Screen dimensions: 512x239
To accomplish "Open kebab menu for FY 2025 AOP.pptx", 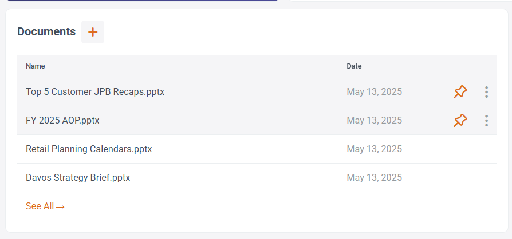I will click(486, 121).
